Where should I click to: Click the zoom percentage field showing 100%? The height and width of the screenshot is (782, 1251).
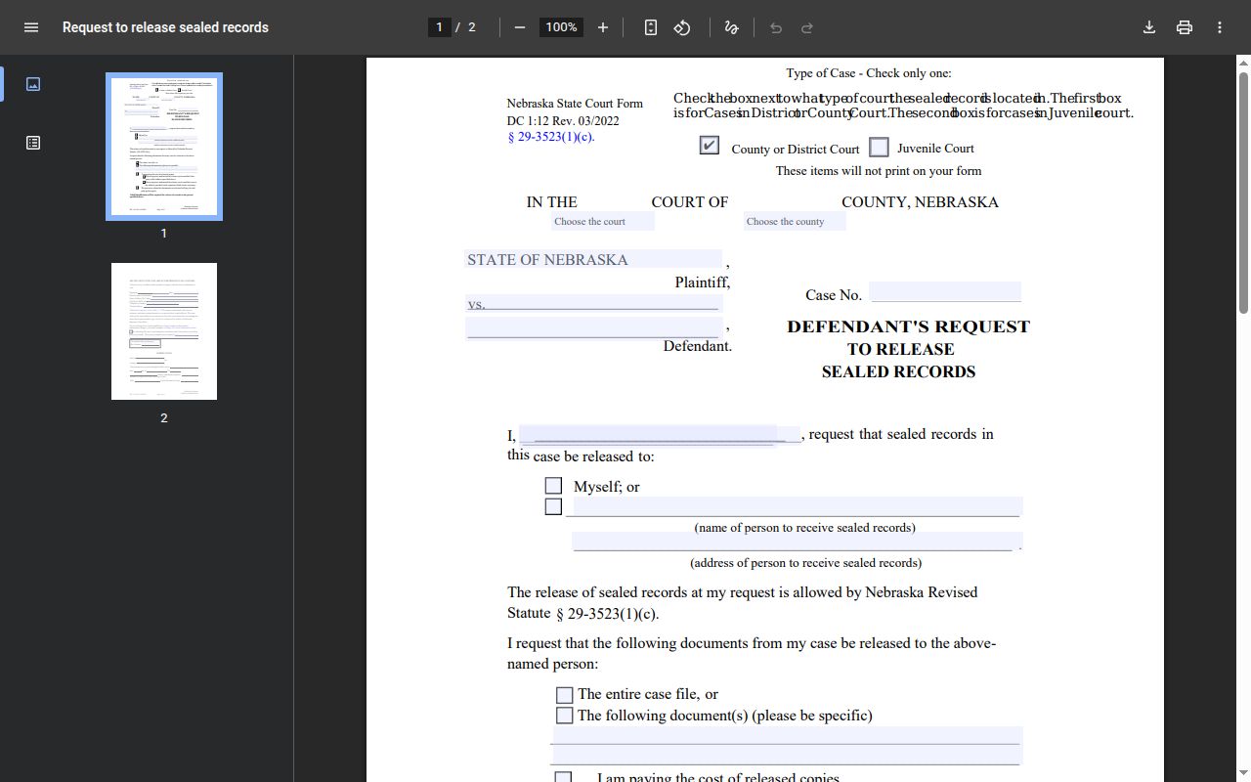pos(561,27)
